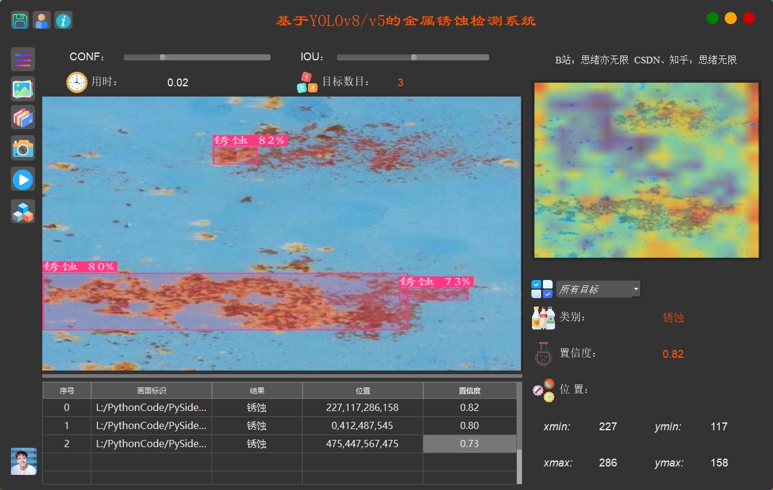Open the batch folder detection icon
This screenshot has height=490, width=773.
tap(23, 118)
